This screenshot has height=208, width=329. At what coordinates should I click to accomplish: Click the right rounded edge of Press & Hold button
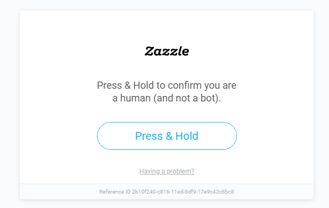tap(231, 136)
